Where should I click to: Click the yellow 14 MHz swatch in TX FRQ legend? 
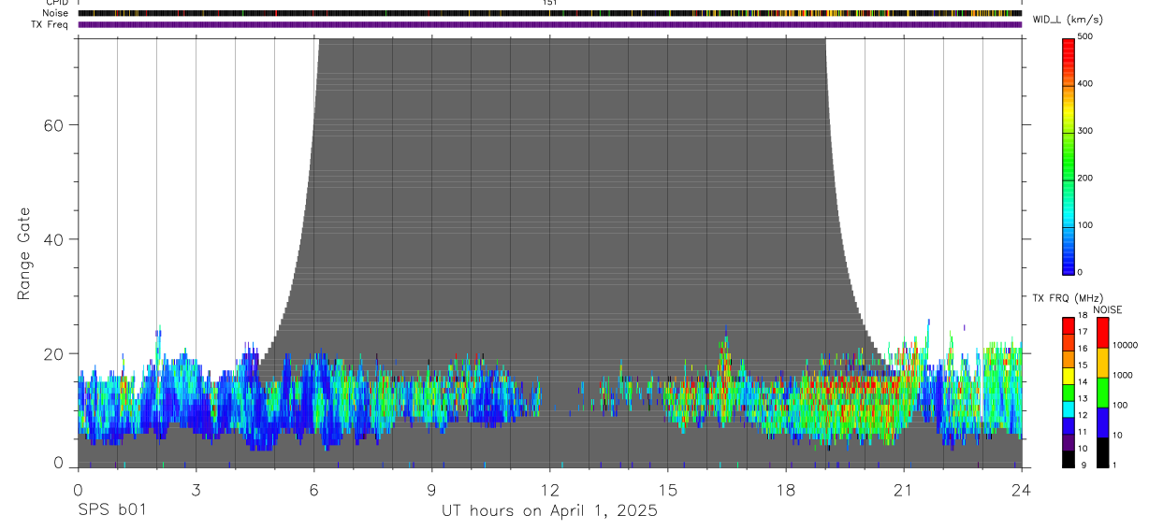(x=1069, y=376)
